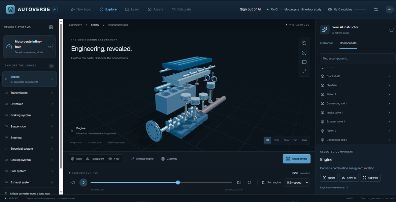The width and height of the screenshot is (396, 202).
Task: Click the Flywheel cube icon
Action: click(322, 85)
